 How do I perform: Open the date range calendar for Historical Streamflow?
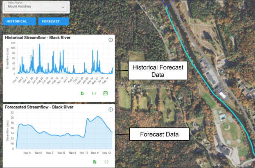tap(106, 93)
